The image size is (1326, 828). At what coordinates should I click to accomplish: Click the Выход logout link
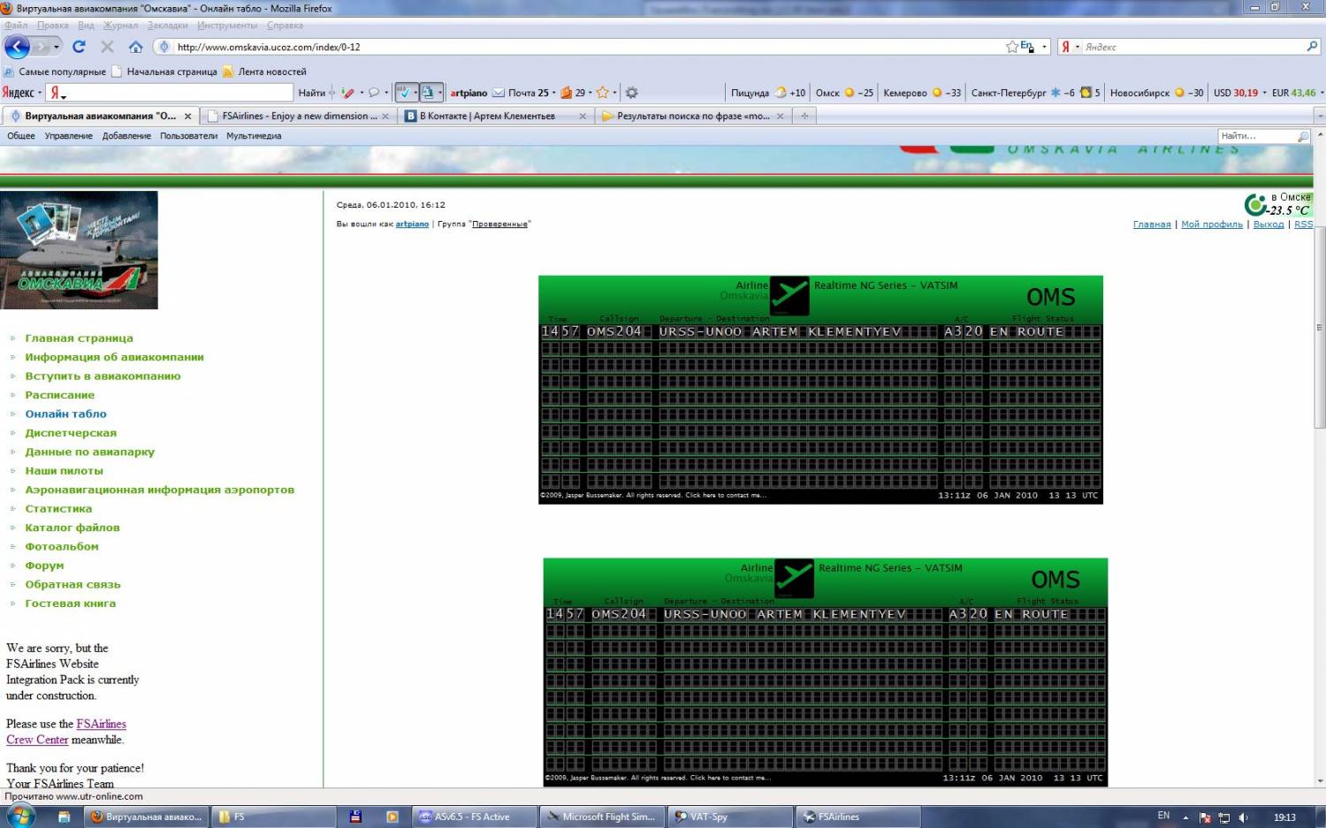[1268, 224]
